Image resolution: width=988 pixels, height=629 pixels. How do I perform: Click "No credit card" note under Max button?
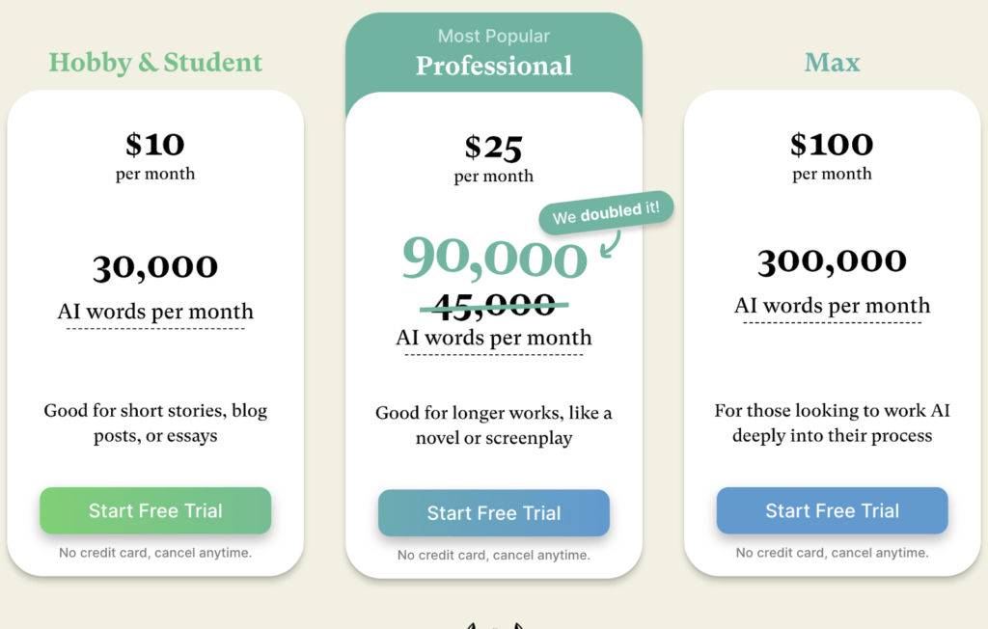pos(832,553)
